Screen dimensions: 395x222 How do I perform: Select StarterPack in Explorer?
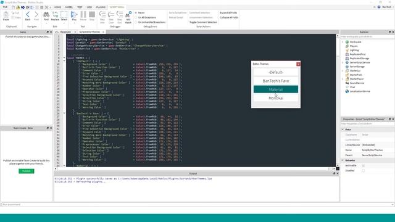pos(355,75)
